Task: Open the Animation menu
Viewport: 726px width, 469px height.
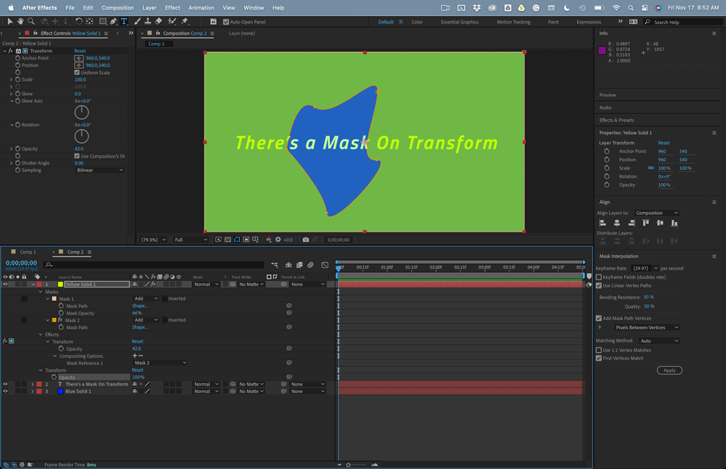Action: (x=201, y=8)
